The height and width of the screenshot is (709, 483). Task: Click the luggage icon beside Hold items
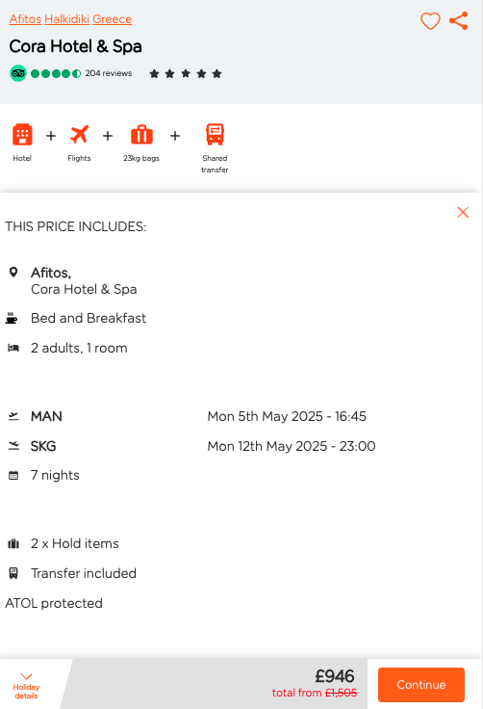(13, 543)
